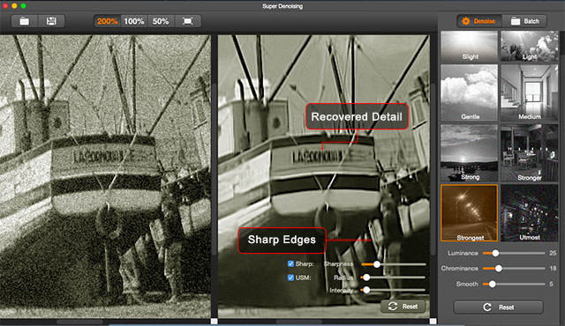565x326 pixels.
Task: Switch to the Batch tab
Action: 524,21
